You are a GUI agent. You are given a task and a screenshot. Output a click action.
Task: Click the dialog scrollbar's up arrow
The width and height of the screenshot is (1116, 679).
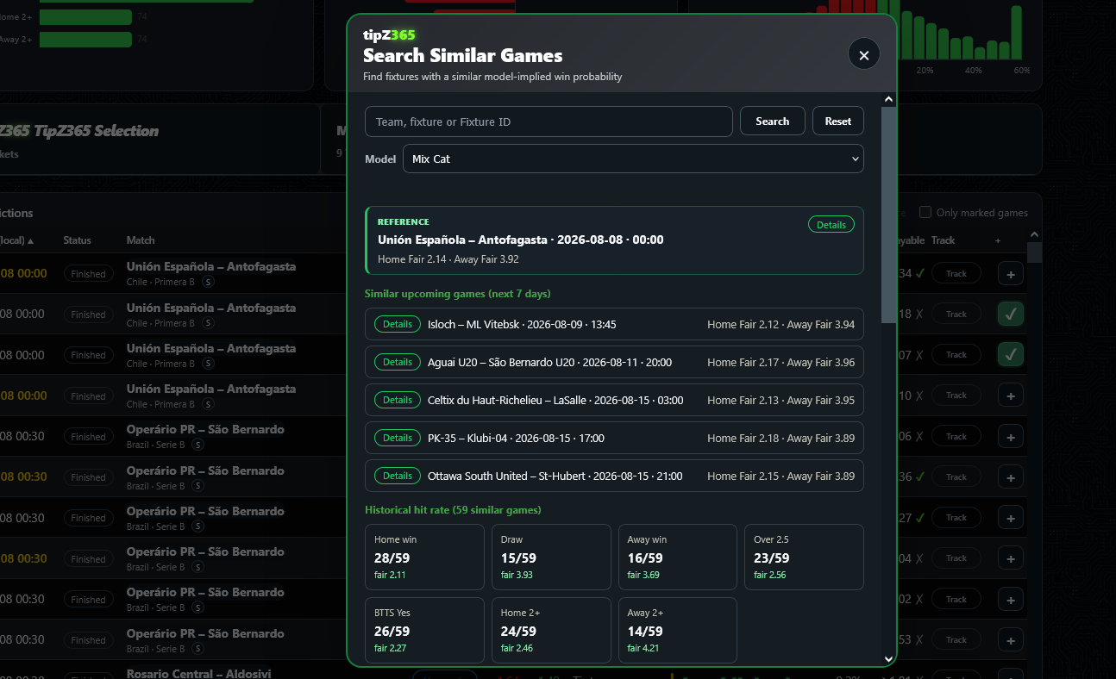[888, 100]
